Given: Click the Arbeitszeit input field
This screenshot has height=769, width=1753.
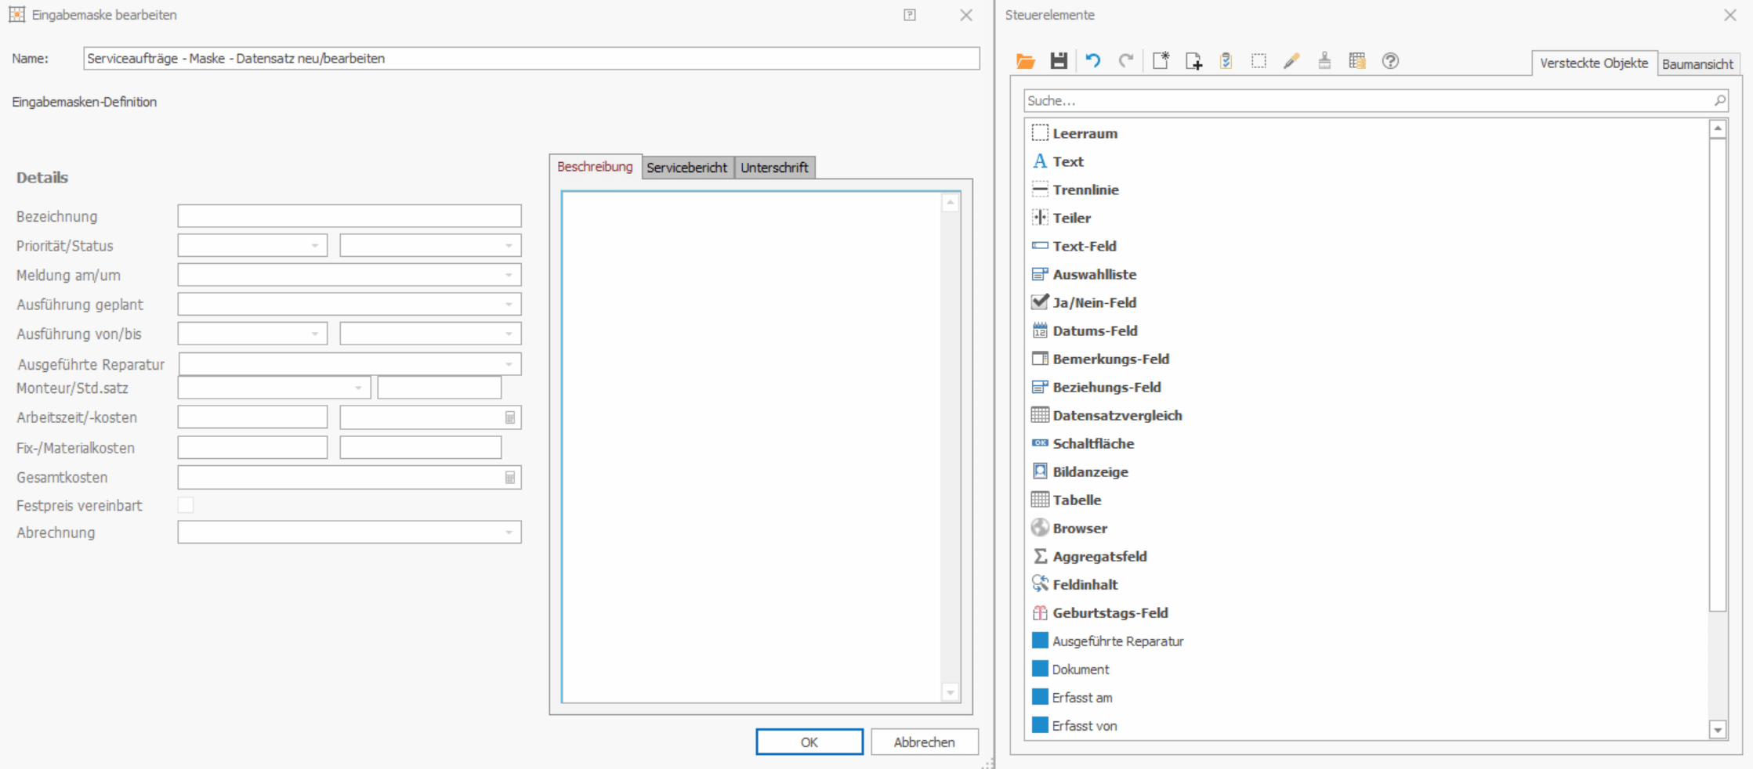Looking at the screenshot, I should coord(252,417).
